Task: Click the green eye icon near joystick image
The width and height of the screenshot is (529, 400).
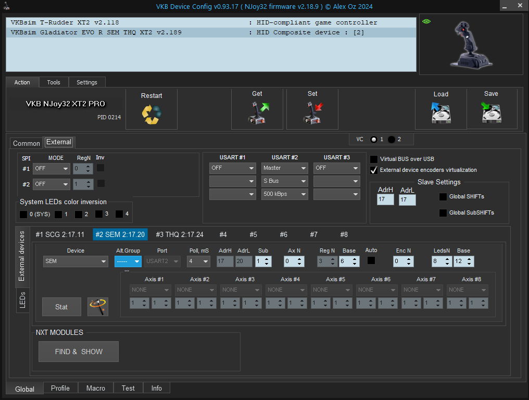Action: tap(426, 21)
